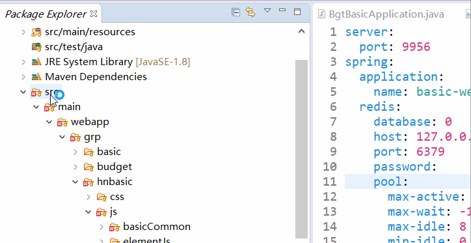Click the Package Explorer scroll up arrow
The image size is (471, 243).
301,31
